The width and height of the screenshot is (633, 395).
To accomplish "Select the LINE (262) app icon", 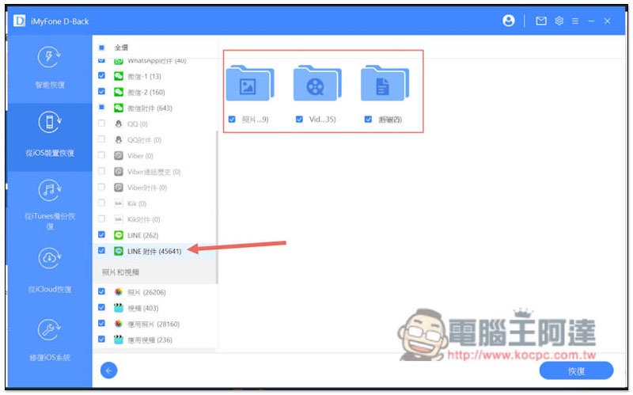I will (118, 235).
